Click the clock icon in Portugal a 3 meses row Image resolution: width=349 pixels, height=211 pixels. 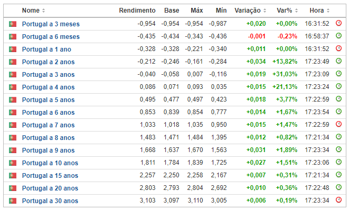pos(338,23)
